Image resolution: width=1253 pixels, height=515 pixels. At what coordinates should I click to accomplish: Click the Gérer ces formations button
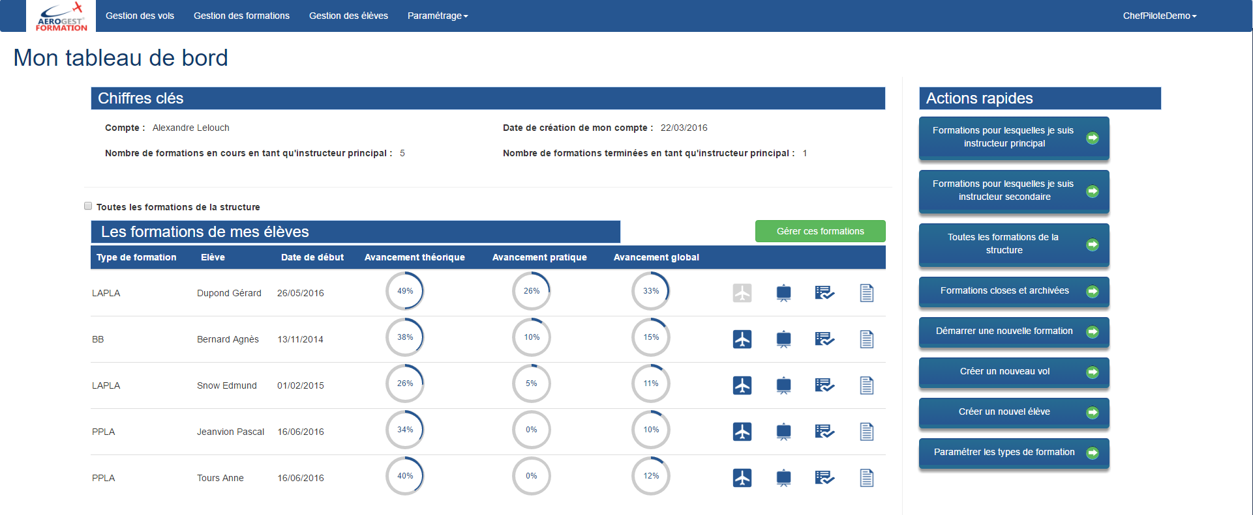point(820,231)
